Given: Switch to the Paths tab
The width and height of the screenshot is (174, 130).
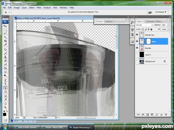Looking at the screenshot, I should (158, 21).
